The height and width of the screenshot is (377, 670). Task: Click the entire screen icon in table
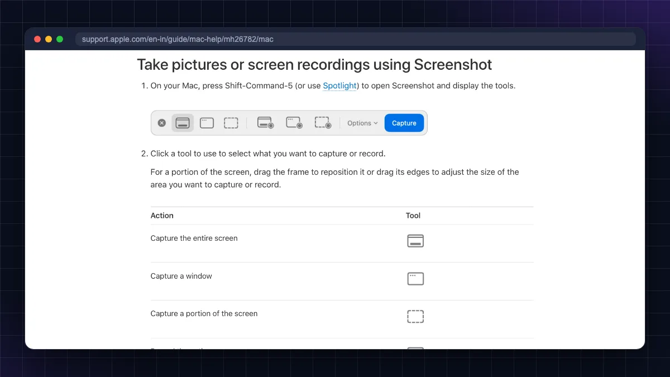pos(415,241)
